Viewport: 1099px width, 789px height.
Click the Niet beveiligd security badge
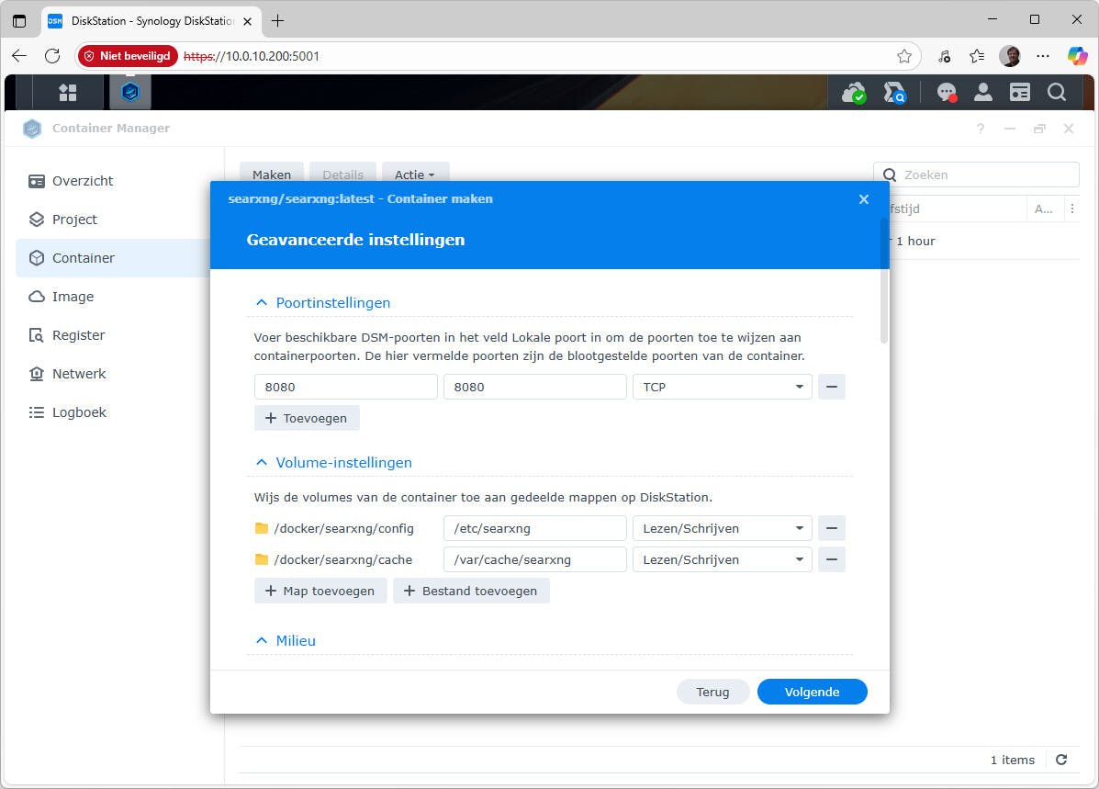pyautogui.click(x=128, y=56)
